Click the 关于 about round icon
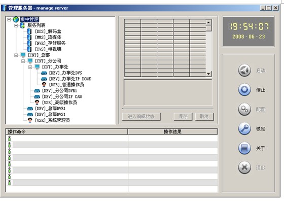This screenshot has height=202, width=284. (244, 148)
